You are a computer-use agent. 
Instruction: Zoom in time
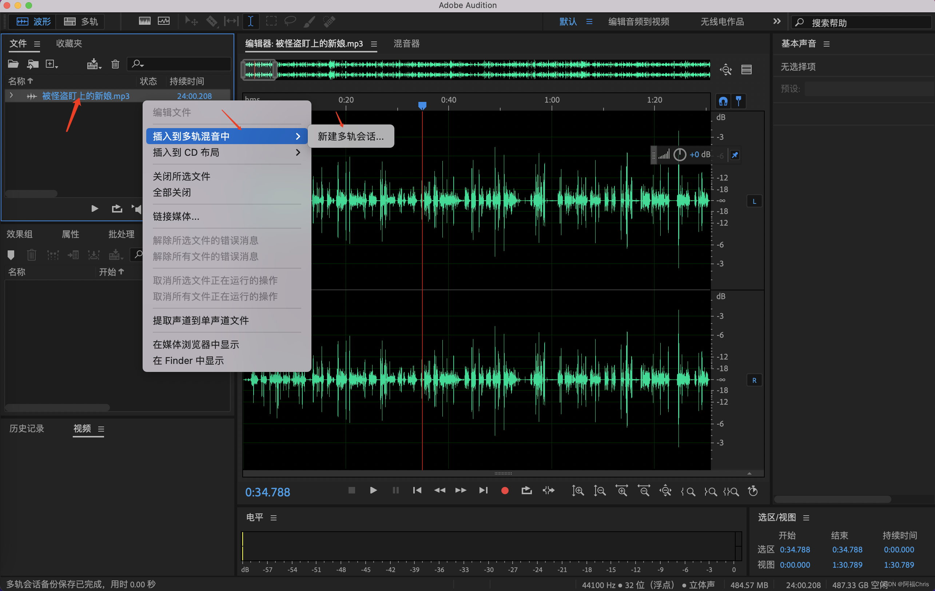[x=621, y=491]
